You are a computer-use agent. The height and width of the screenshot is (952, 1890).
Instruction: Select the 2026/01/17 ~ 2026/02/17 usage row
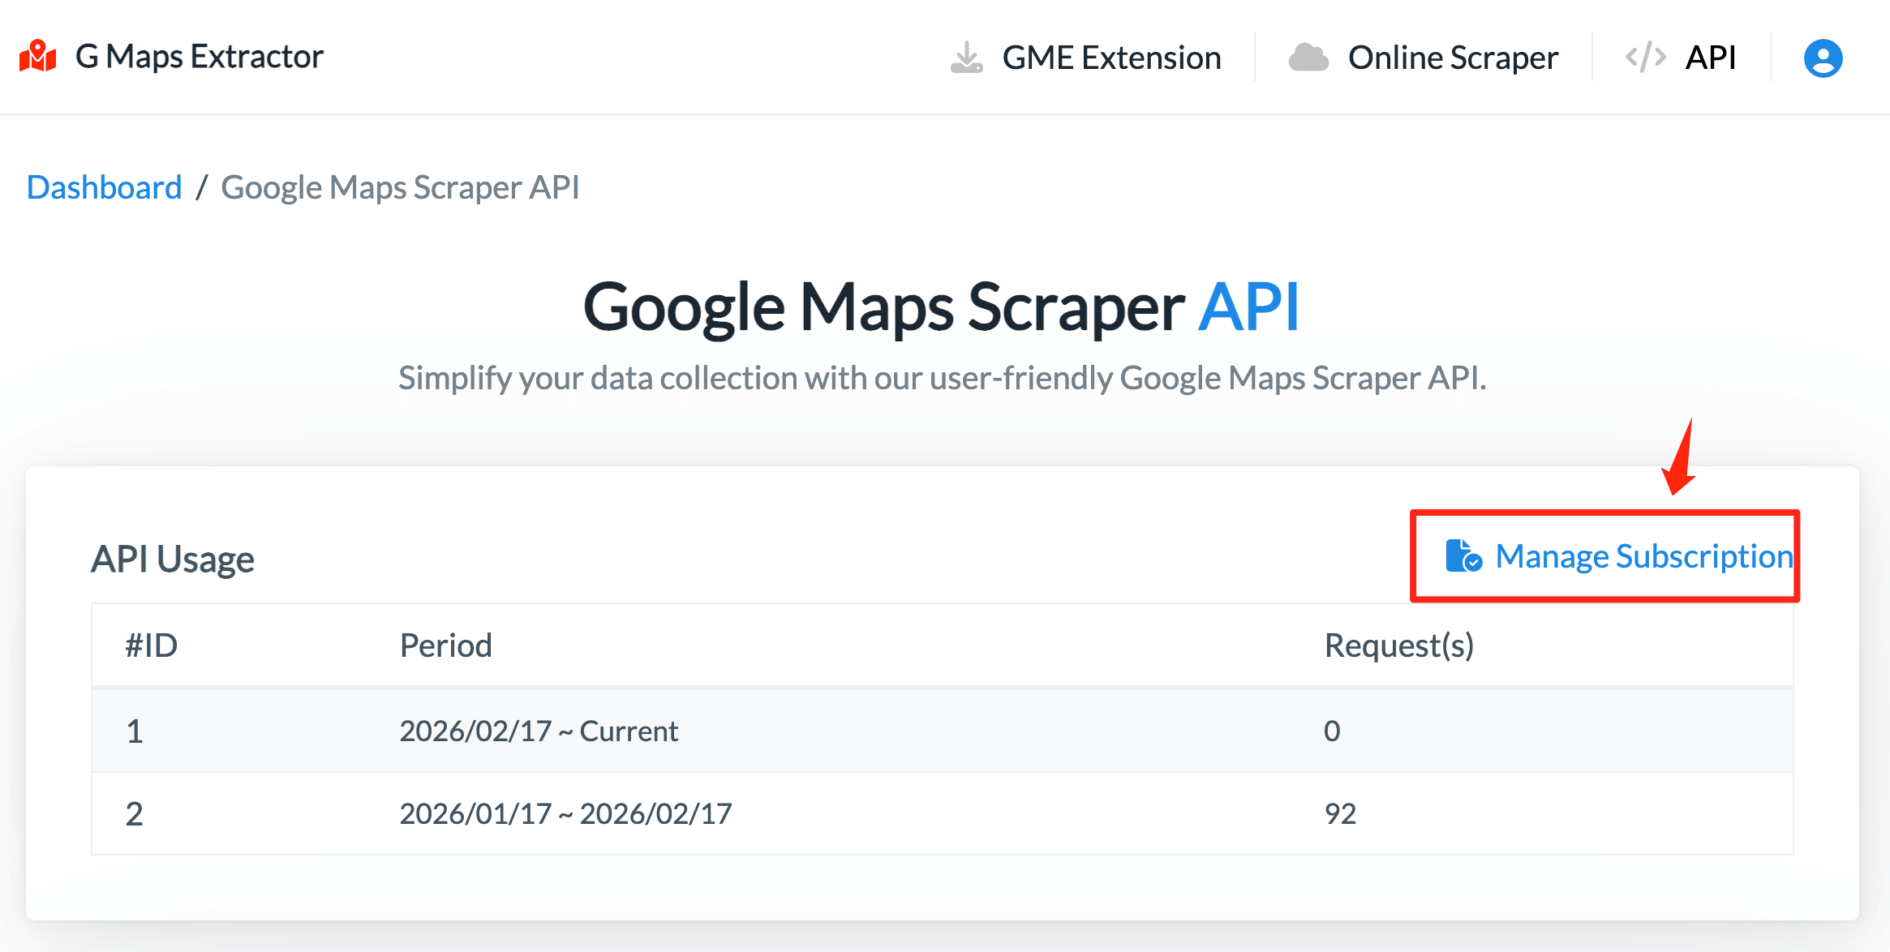(x=565, y=813)
